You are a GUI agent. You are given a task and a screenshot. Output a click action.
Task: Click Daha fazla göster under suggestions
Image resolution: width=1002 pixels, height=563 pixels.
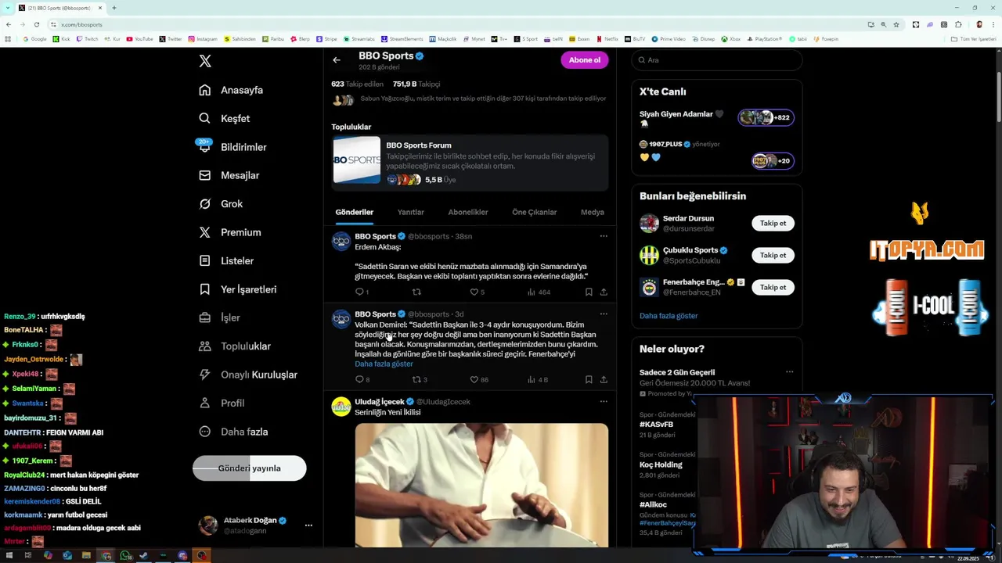tap(669, 316)
